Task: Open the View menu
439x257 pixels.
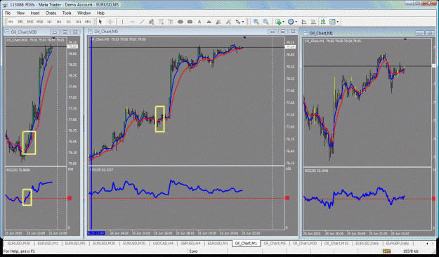Action: 20,13
